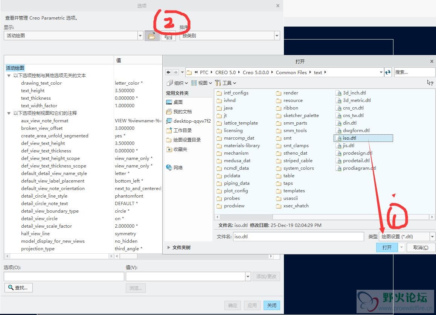Click the Cancel (取消) button
Viewport: 436px width, 315px height.
421,247
